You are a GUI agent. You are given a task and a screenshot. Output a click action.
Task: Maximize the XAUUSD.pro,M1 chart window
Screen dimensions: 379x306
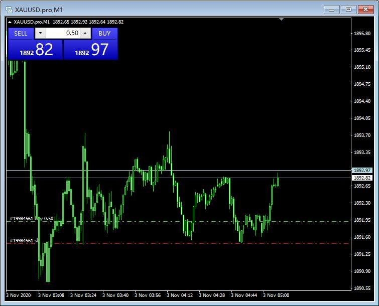click(x=348, y=10)
